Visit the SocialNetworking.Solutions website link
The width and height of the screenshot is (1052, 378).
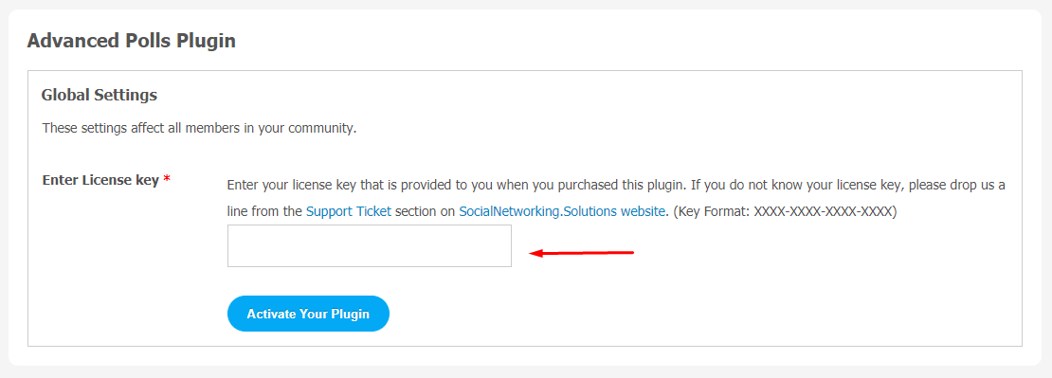click(562, 211)
